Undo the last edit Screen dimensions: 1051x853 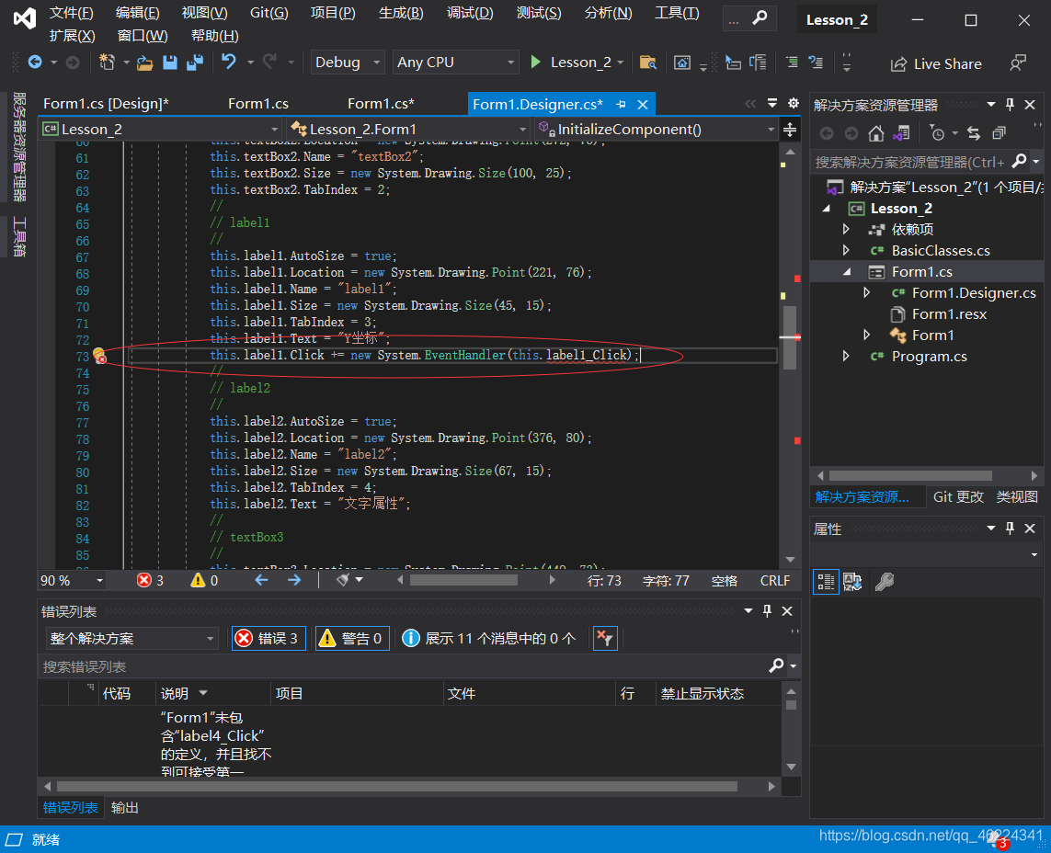229,62
